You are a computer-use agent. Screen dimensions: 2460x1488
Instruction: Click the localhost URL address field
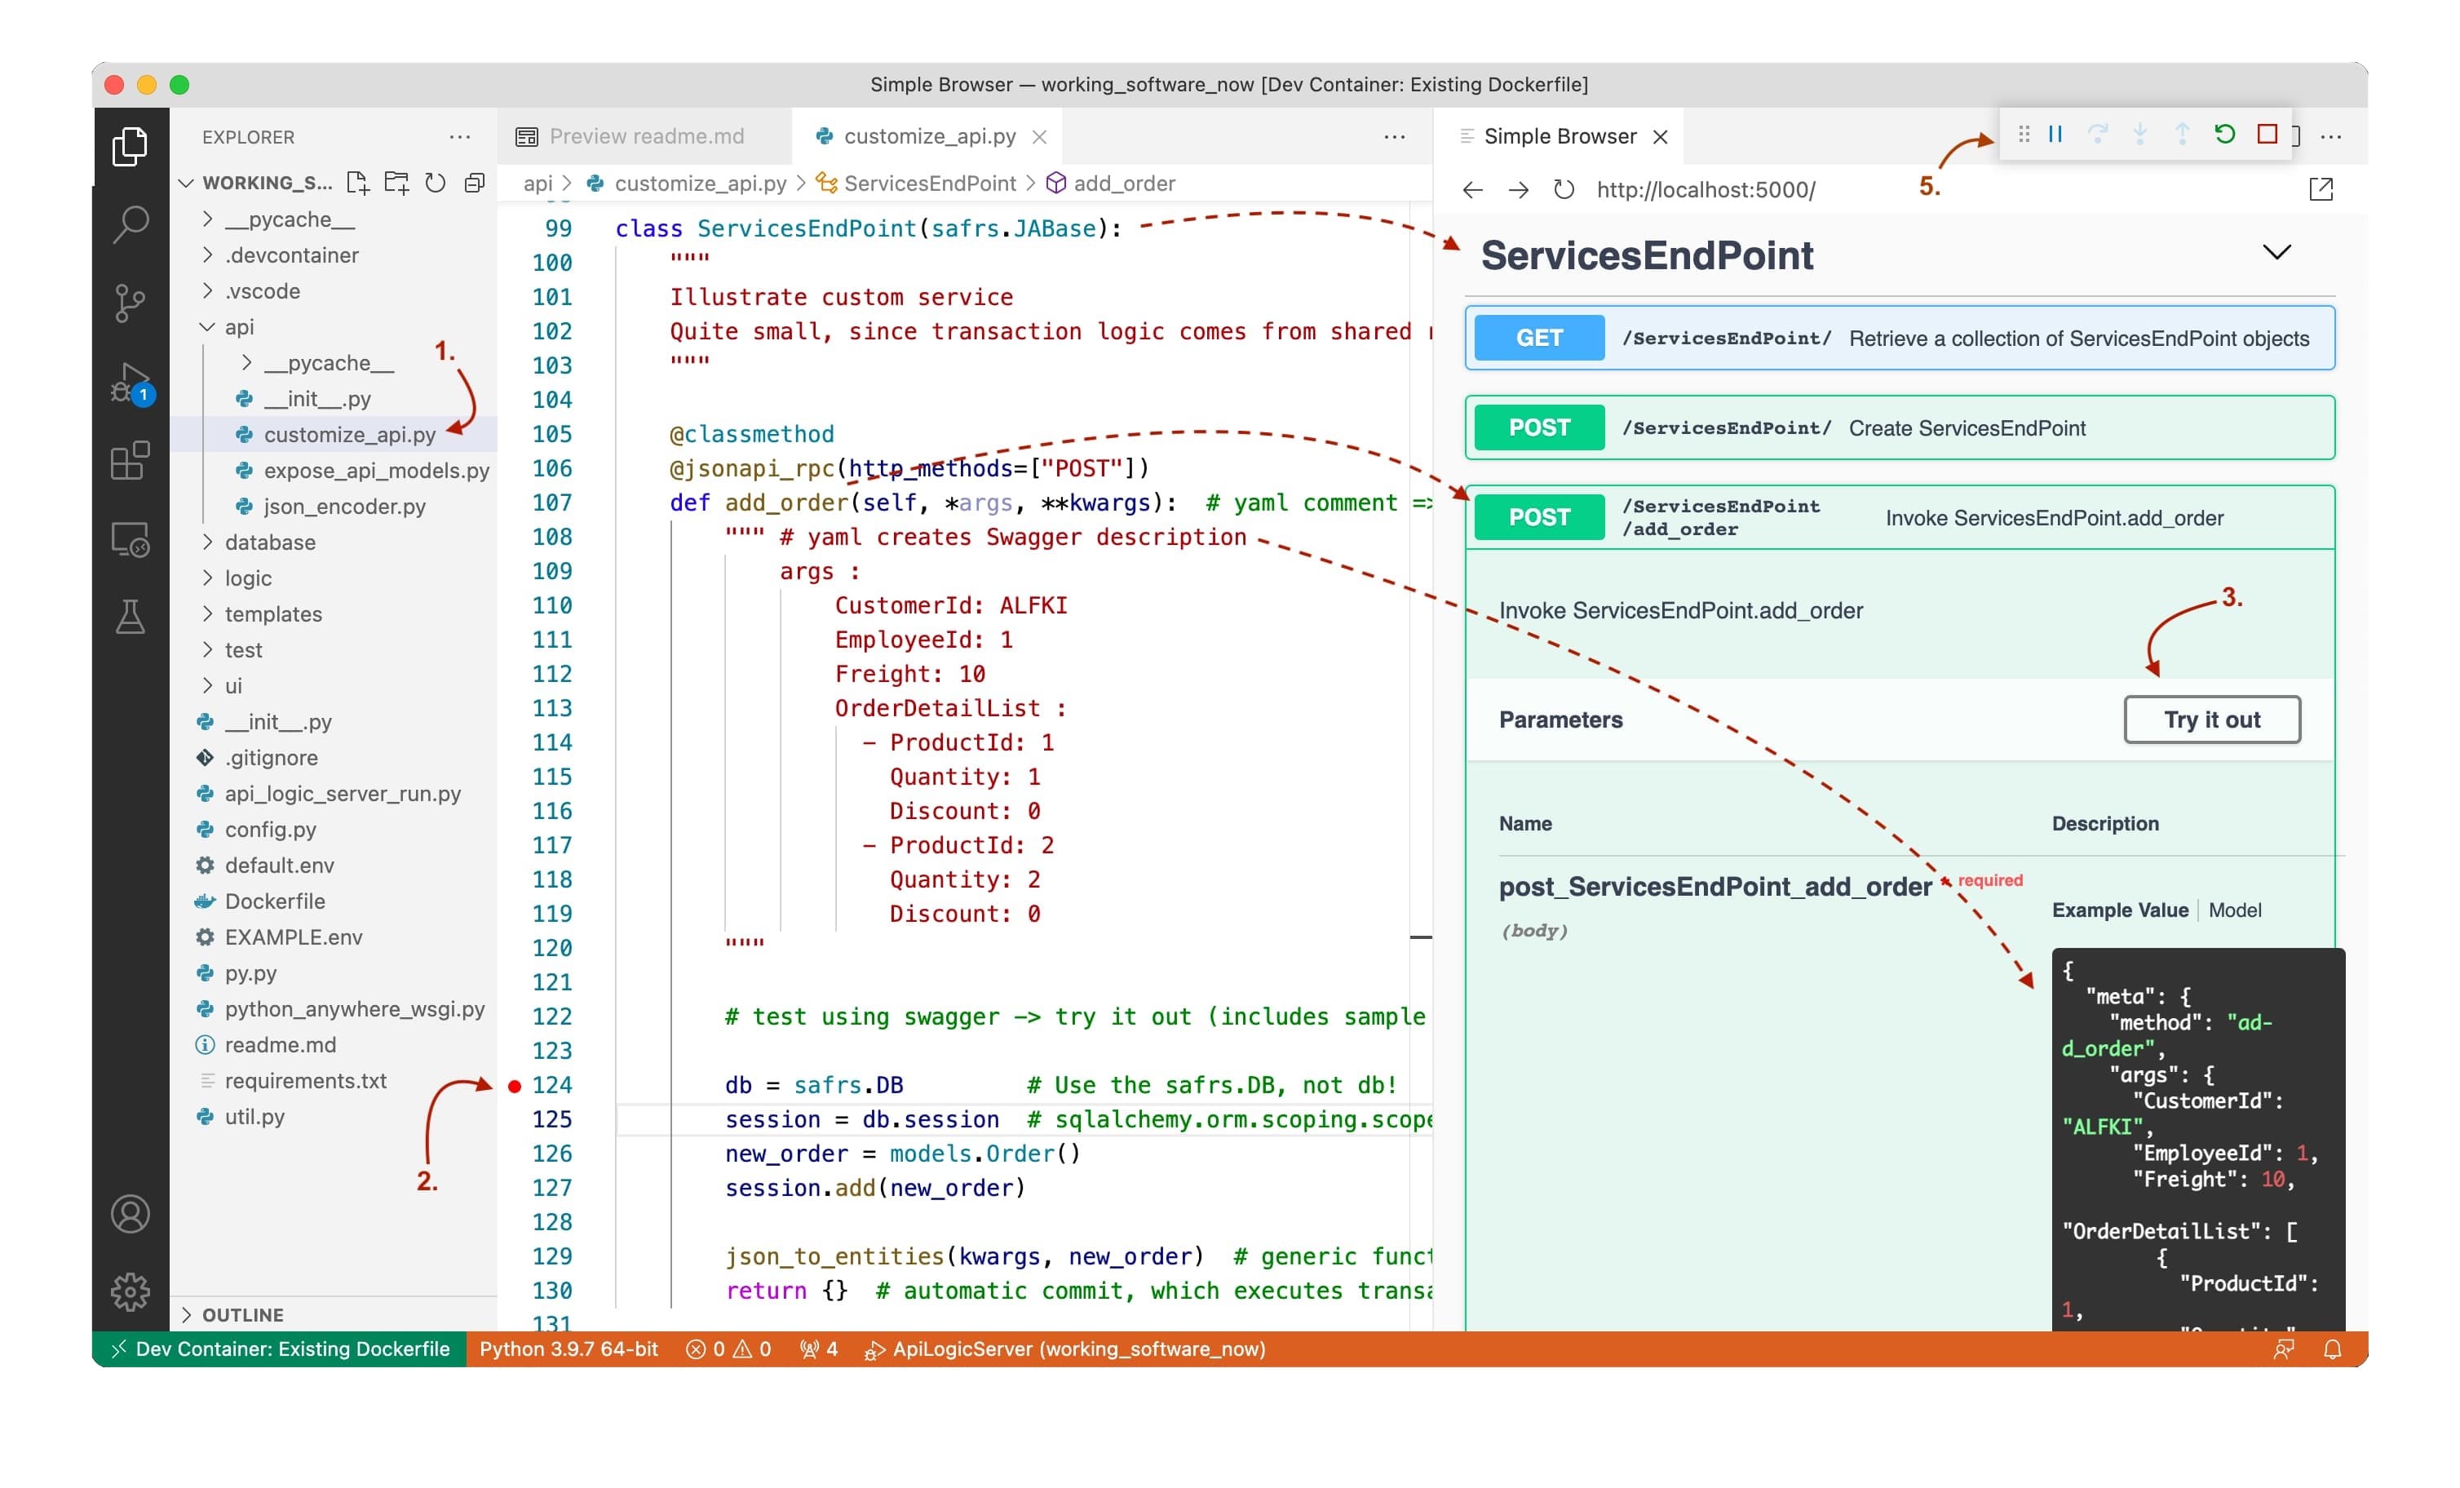(x=1706, y=190)
